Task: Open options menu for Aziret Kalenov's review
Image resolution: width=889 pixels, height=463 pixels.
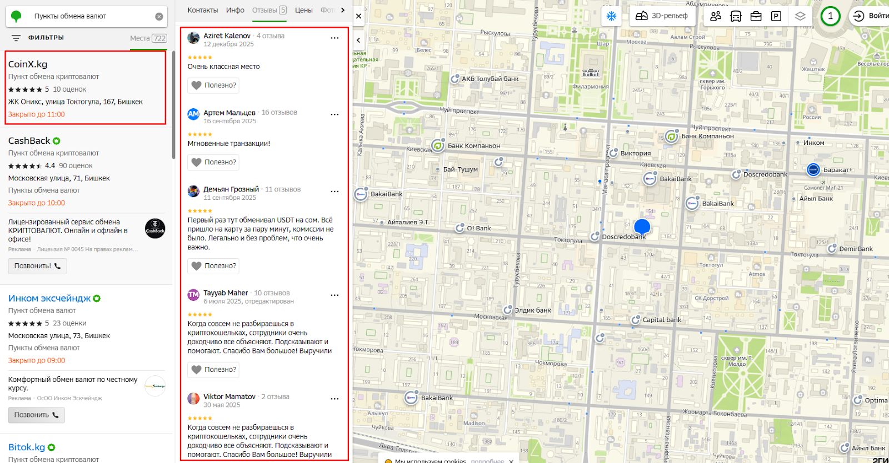Action: coord(334,38)
